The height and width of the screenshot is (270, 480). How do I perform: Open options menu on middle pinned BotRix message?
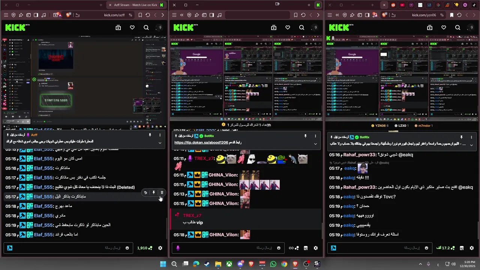click(x=315, y=136)
